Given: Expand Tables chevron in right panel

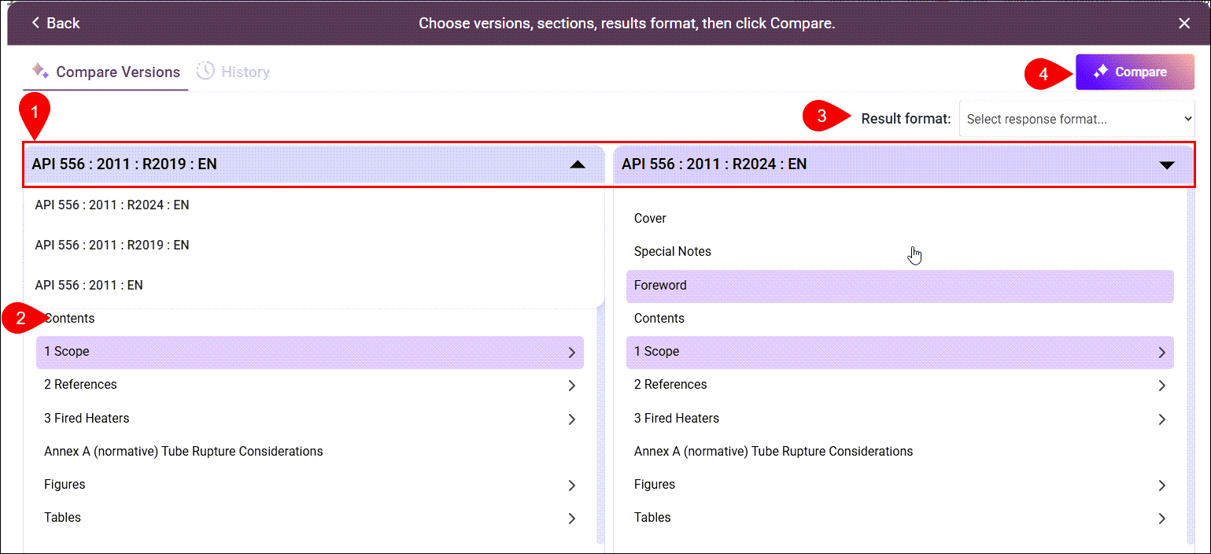Looking at the screenshot, I should pyautogui.click(x=1162, y=519).
